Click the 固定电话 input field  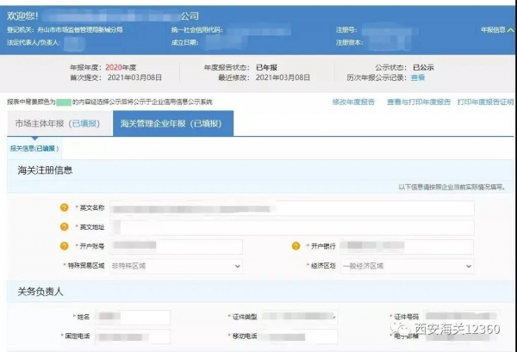click(134, 336)
